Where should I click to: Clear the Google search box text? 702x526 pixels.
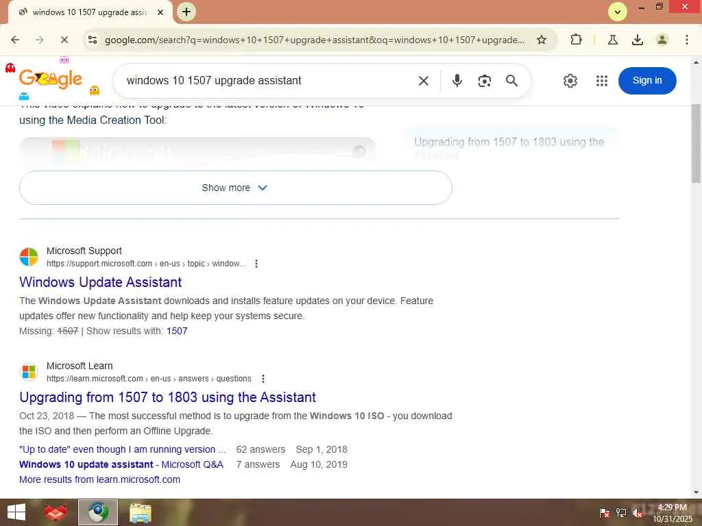click(x=423, y=81)
